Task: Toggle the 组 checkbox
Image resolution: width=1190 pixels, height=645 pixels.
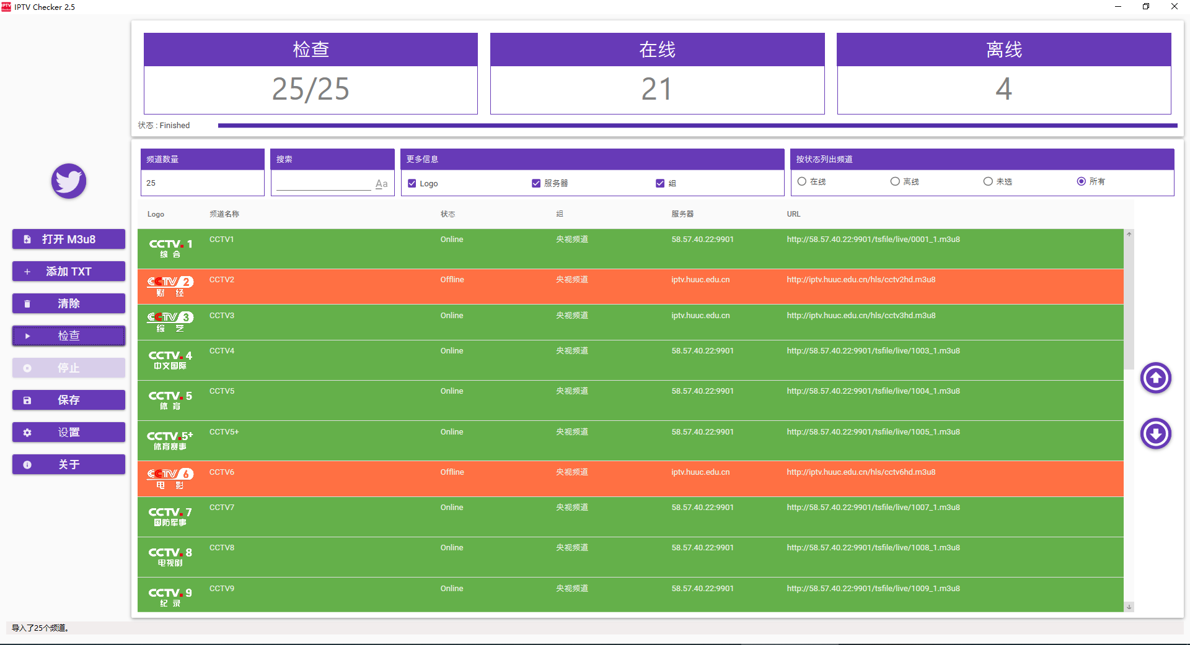Action: (x=660, y=183)
